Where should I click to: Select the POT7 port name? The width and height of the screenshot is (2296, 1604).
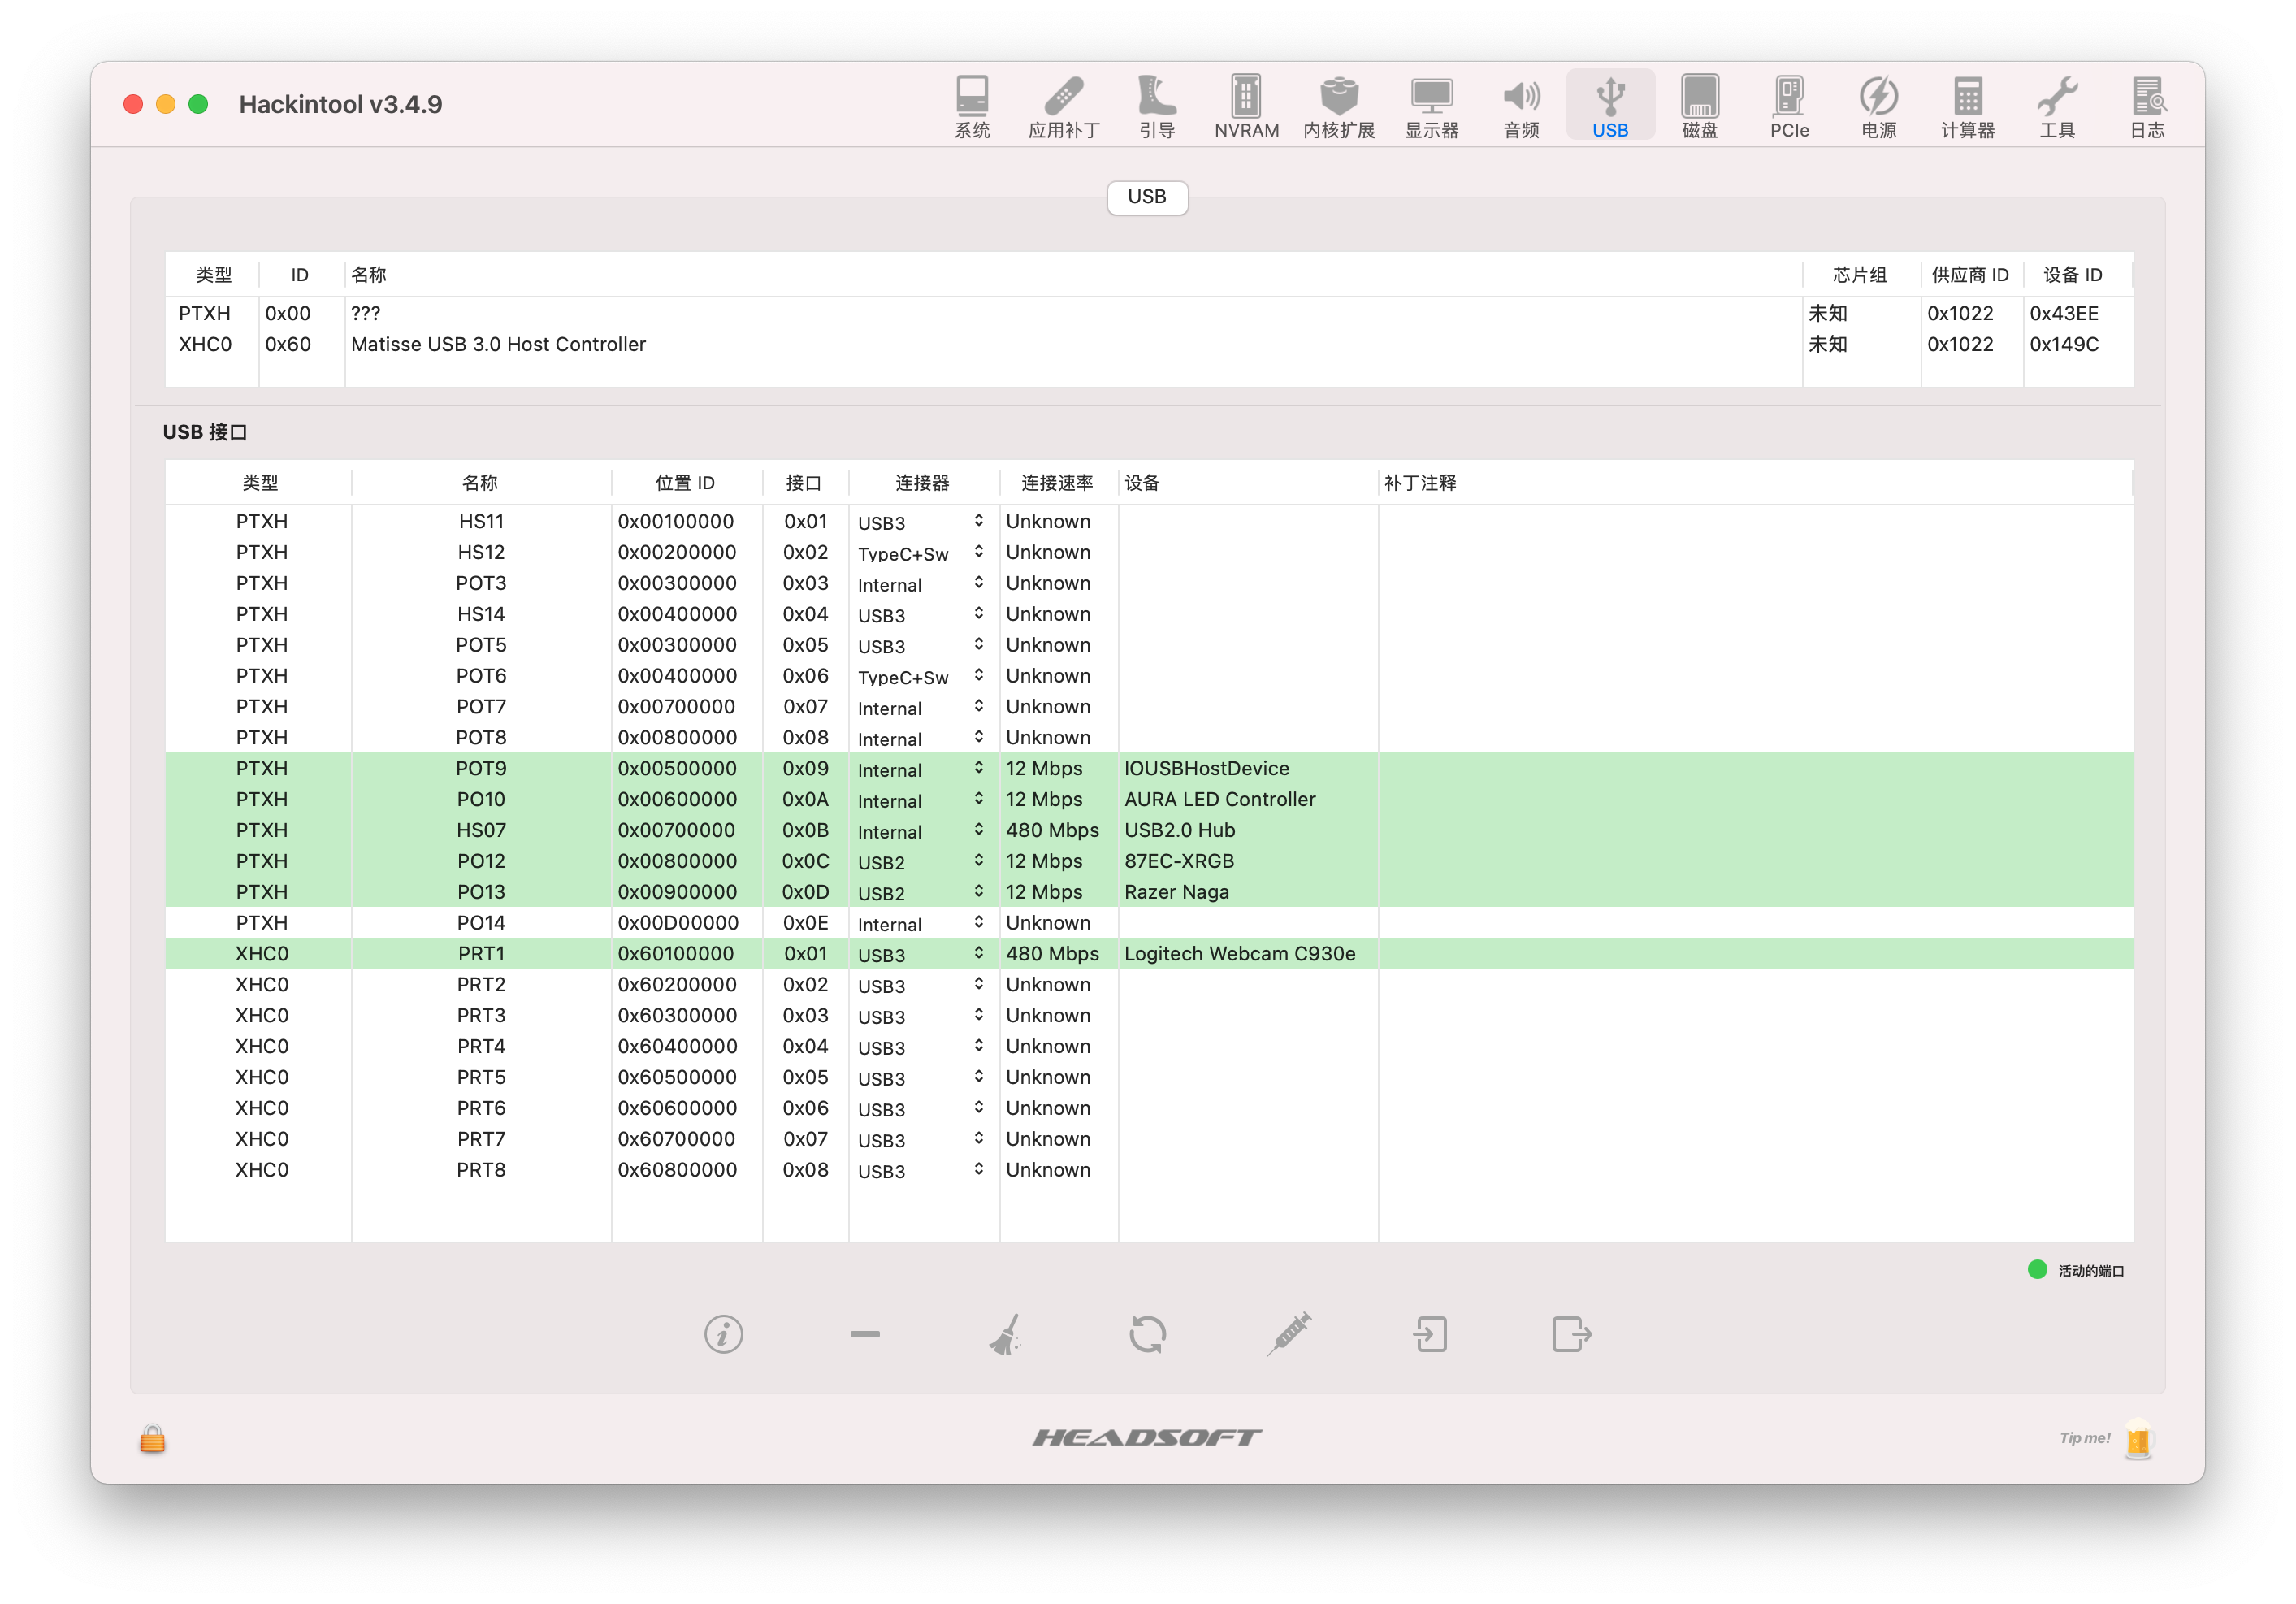pyautogui.click(x=481, y=707)
